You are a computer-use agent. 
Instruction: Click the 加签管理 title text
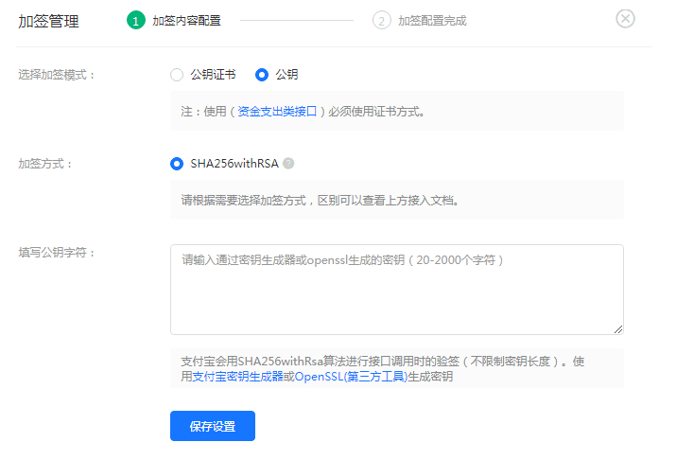(49, 21)
